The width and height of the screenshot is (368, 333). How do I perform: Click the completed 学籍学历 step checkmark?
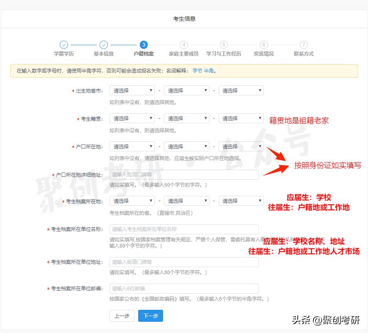coord(63,45)
